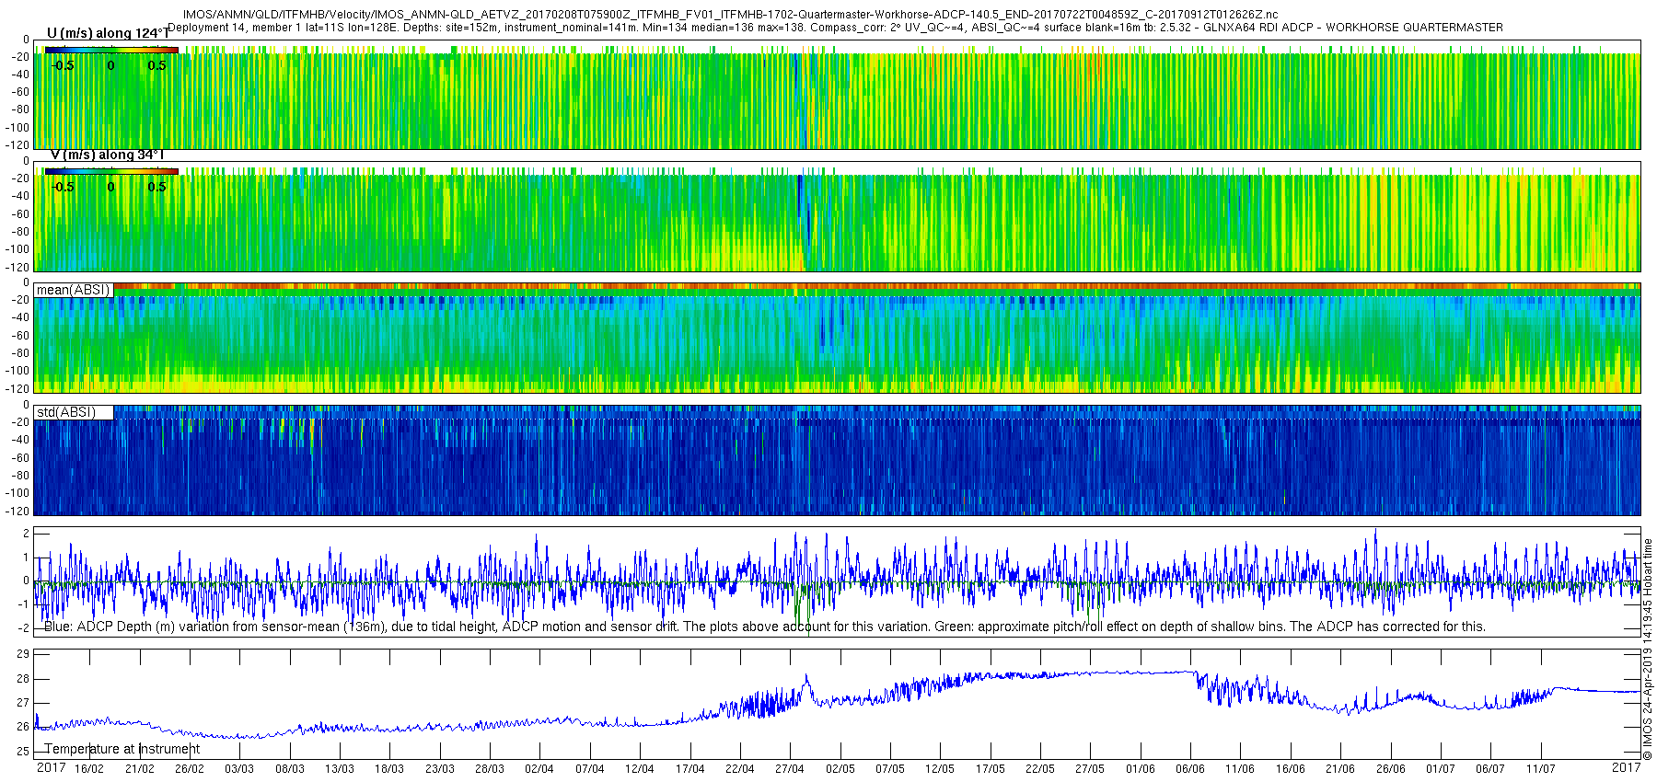Click the '11/06' date tick label
The image size is (1657, 782).
(1240, 769)
